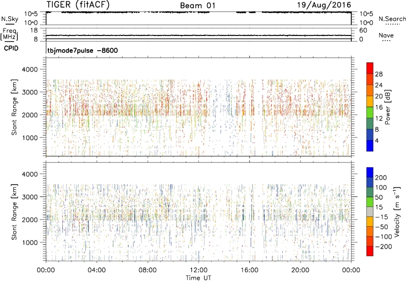The width and height of the screenshot is (406, 281).
Task: Click the yellow 16-20 dB power color segment
Action: pos(370,101)
